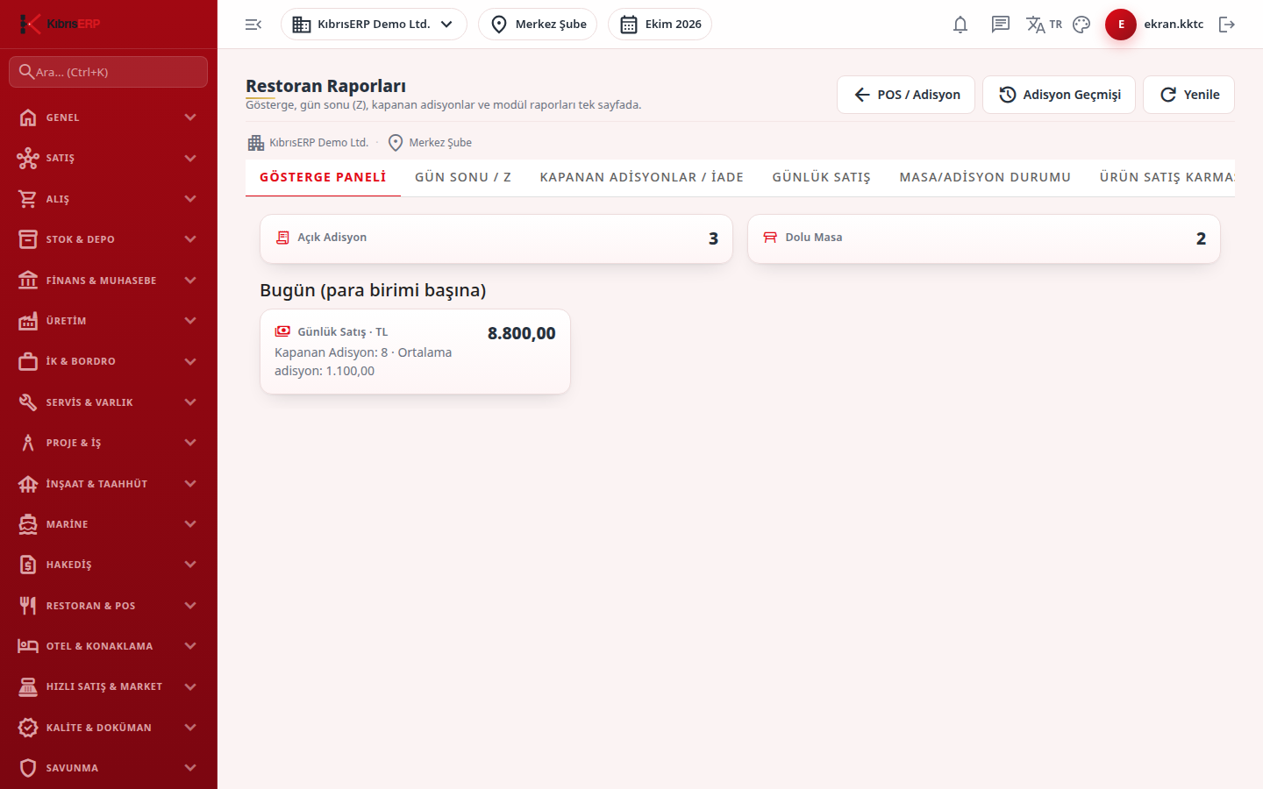Click the Savunma shield icon

[28, 768]
